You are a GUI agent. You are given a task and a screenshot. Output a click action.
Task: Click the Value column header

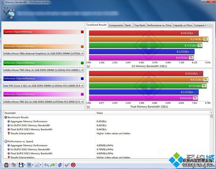point(153,113)
